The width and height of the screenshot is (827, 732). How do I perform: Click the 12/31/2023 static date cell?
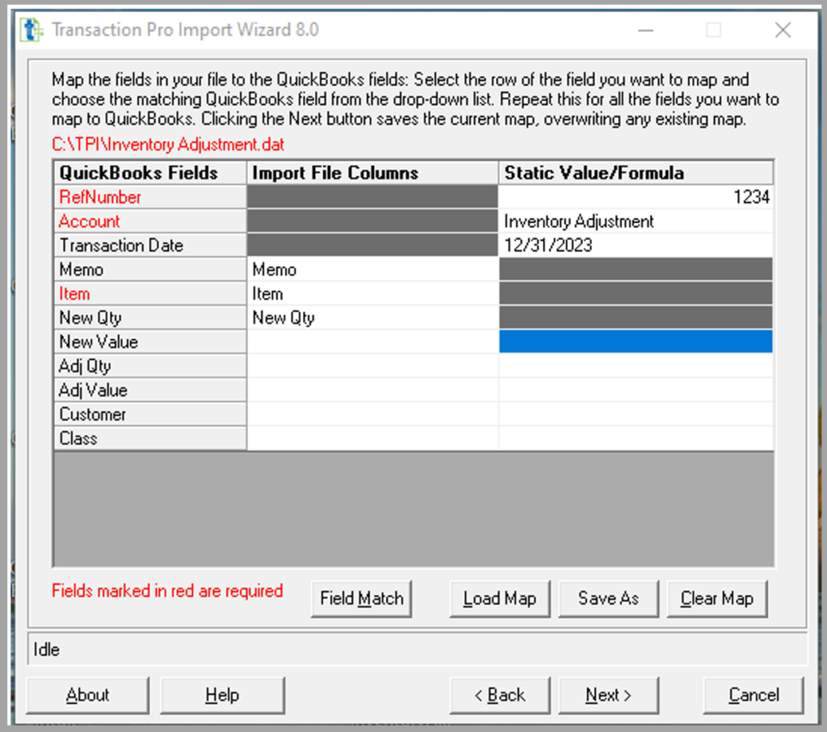click(x=636, y=246)
